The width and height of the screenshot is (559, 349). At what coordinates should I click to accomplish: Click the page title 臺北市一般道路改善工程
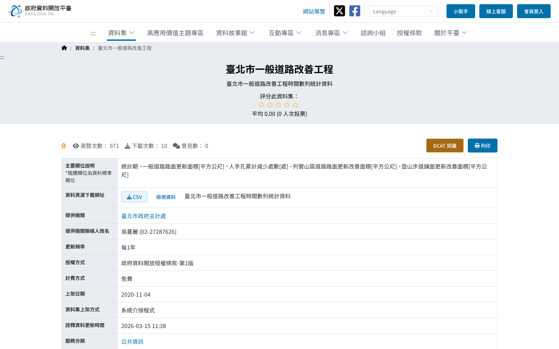tap(279, 69)
